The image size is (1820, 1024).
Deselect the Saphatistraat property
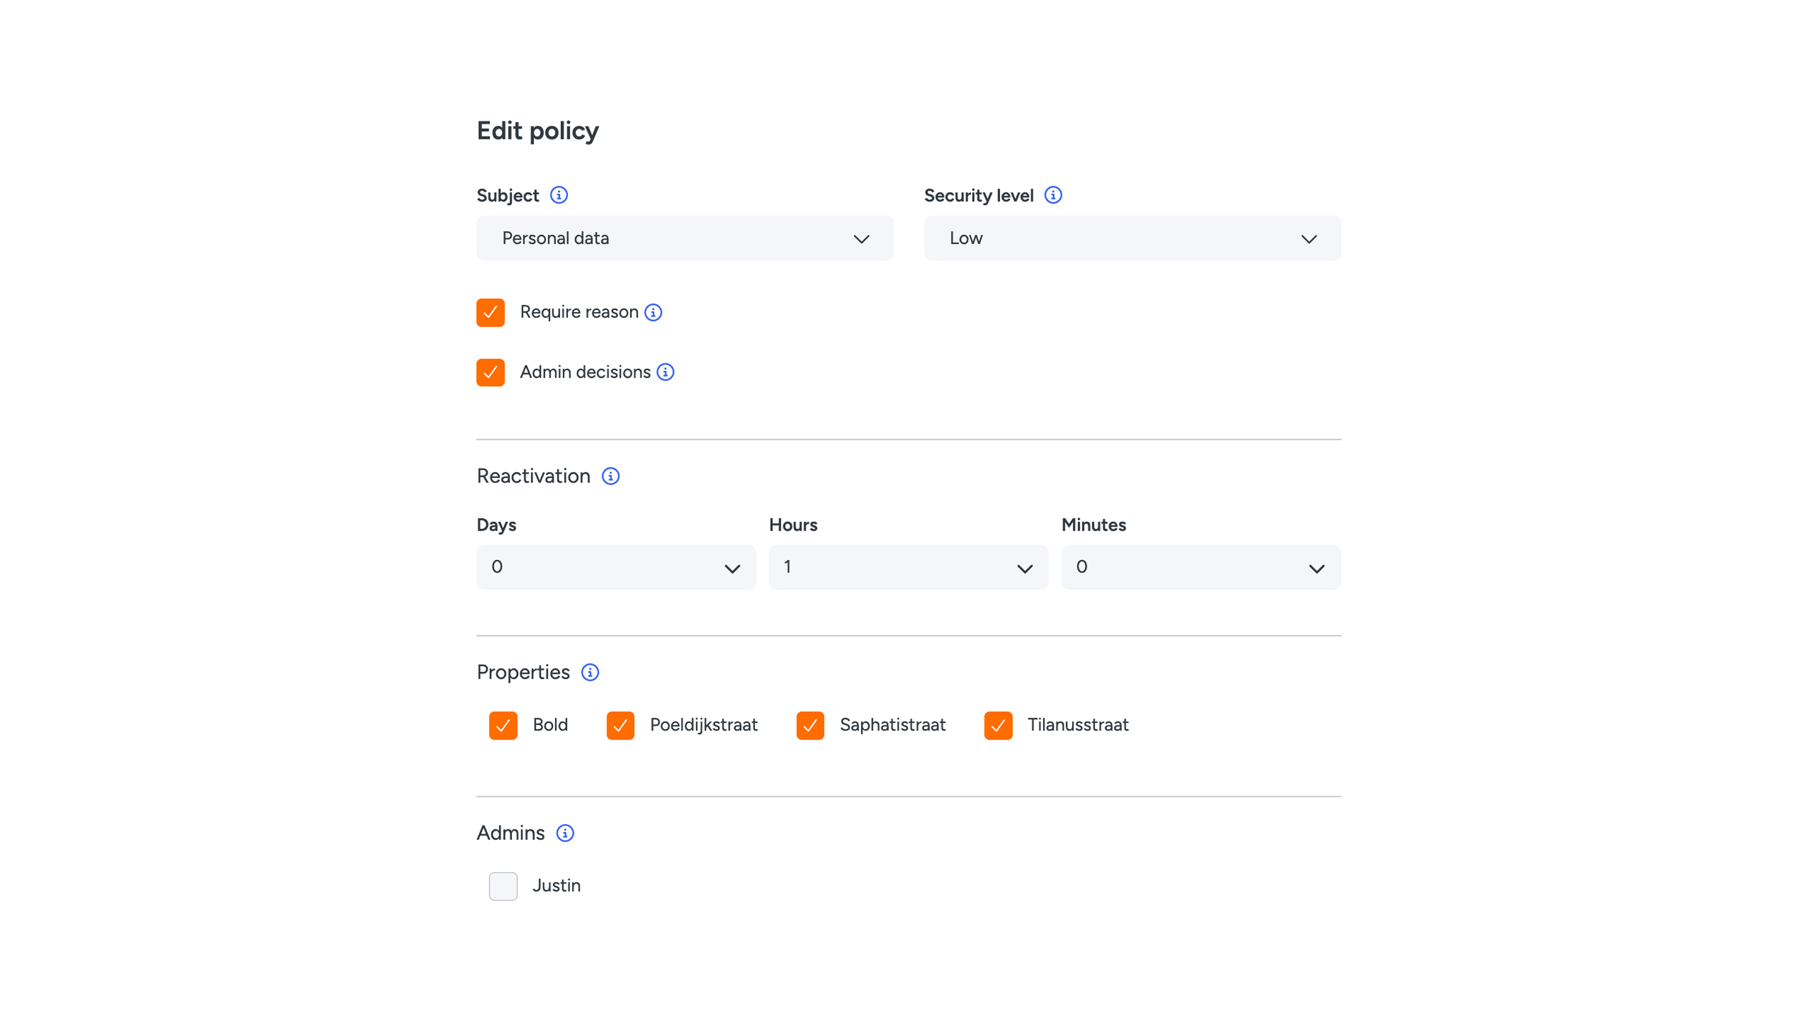(x=811, y=725)
